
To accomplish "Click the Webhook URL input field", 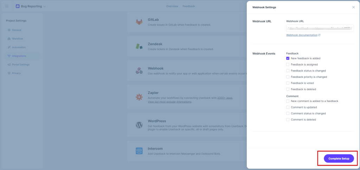I will click(x=320, y=28).
